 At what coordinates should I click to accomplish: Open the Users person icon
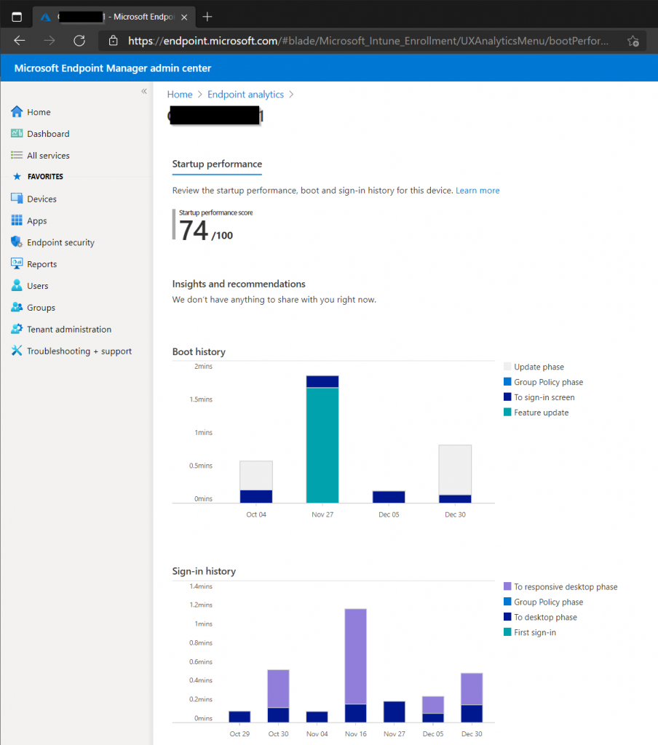click(17, 285)
